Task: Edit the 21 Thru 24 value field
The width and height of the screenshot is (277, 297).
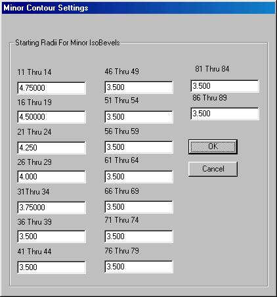Action: pos(51,148)
